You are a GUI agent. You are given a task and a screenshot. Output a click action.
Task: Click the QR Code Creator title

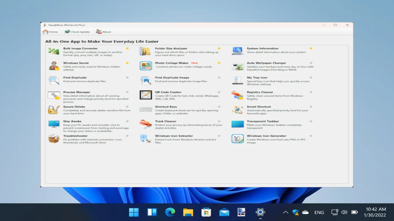tap(168, 92)
